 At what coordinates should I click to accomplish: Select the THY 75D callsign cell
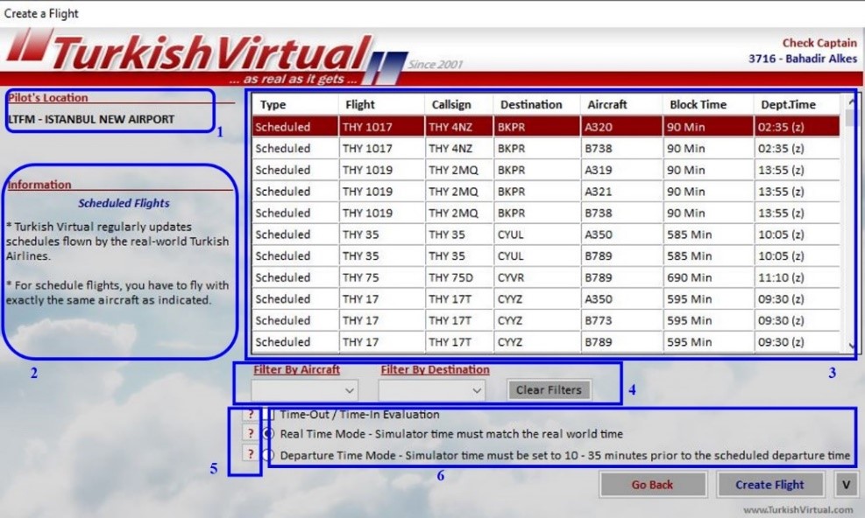[459, 277]
